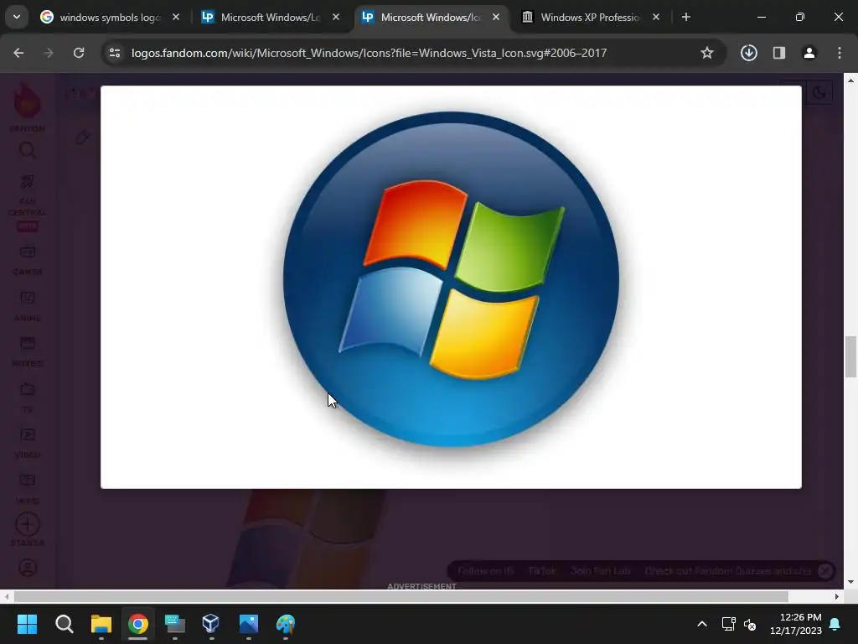Viewport: 858px width, 644px height.
Task: Open the VirtualBox cube icon in taskbar
Action: (210, 624)
